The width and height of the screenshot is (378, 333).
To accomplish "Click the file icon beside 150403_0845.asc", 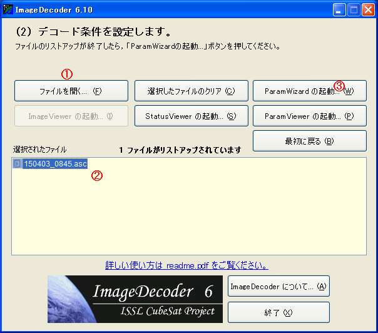I will point(17,164).
